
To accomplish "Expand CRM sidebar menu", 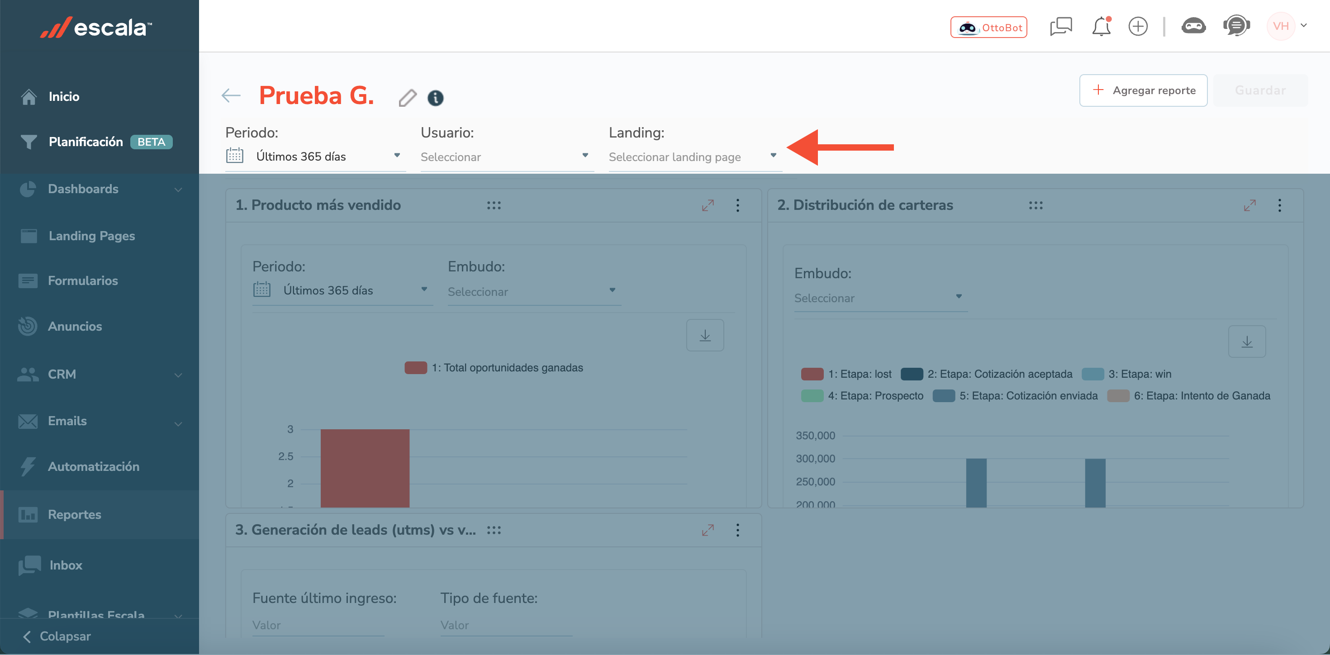I will tap(99, 374).
